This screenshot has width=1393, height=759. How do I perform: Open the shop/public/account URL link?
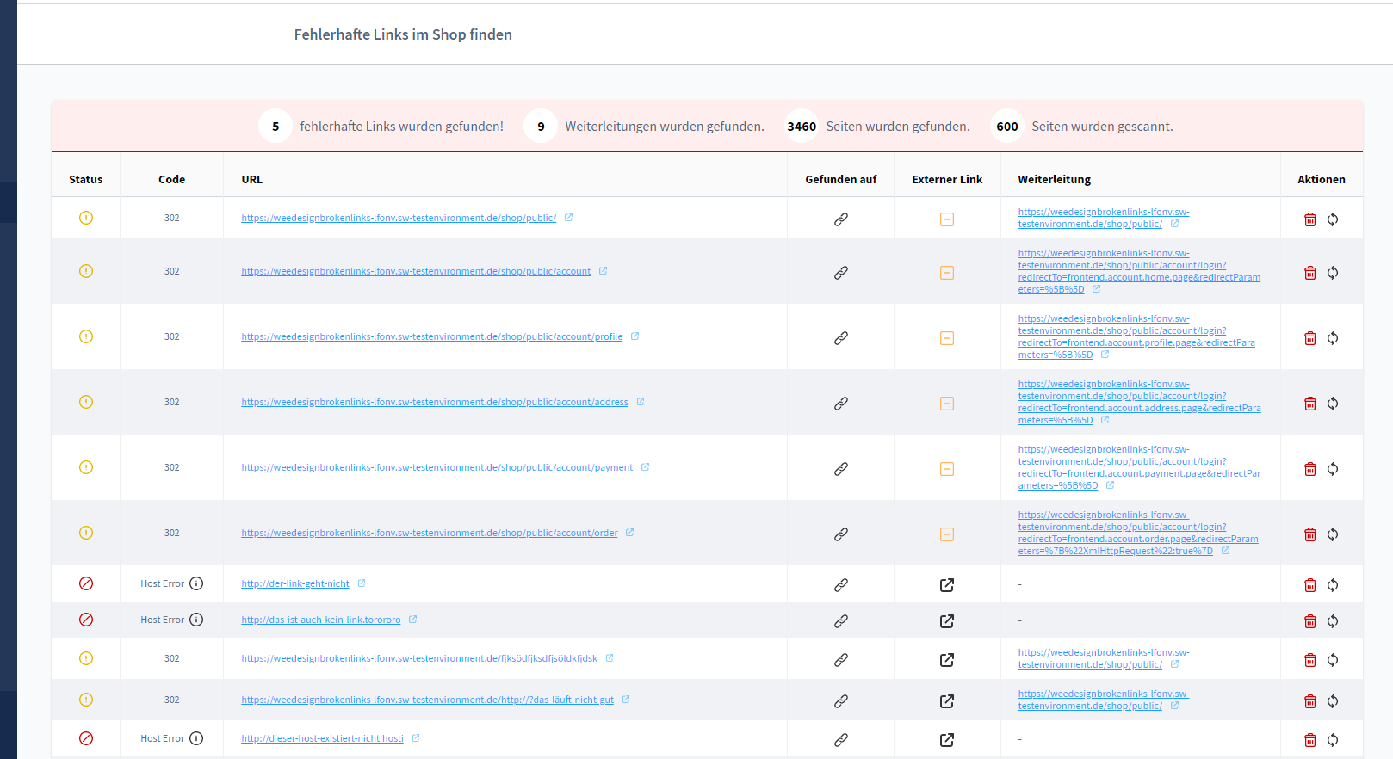click(x=416, y=271)
